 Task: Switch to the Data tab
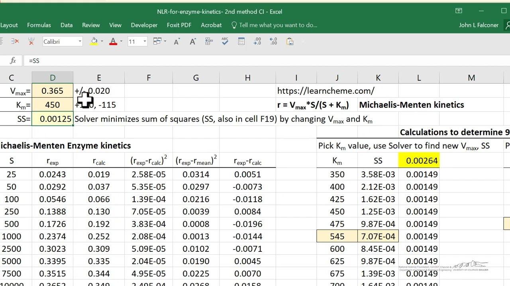click(67, 25)
